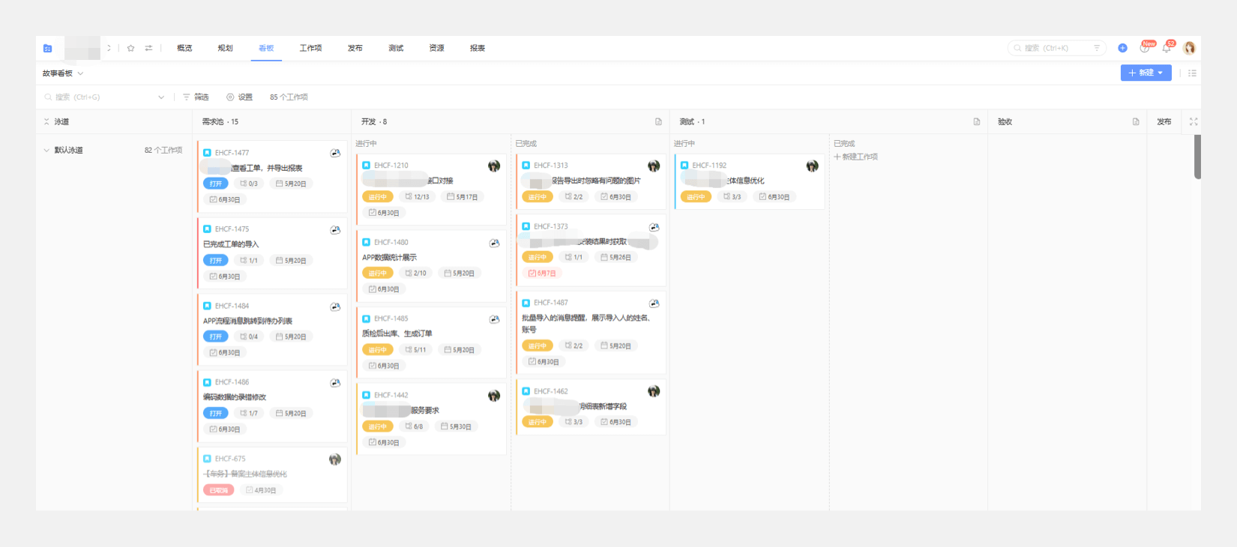The width and height of the screenshot is (1237, 547).
Task: Enter fullscreen mode for the board
Action: click(x=1193, y=121)
